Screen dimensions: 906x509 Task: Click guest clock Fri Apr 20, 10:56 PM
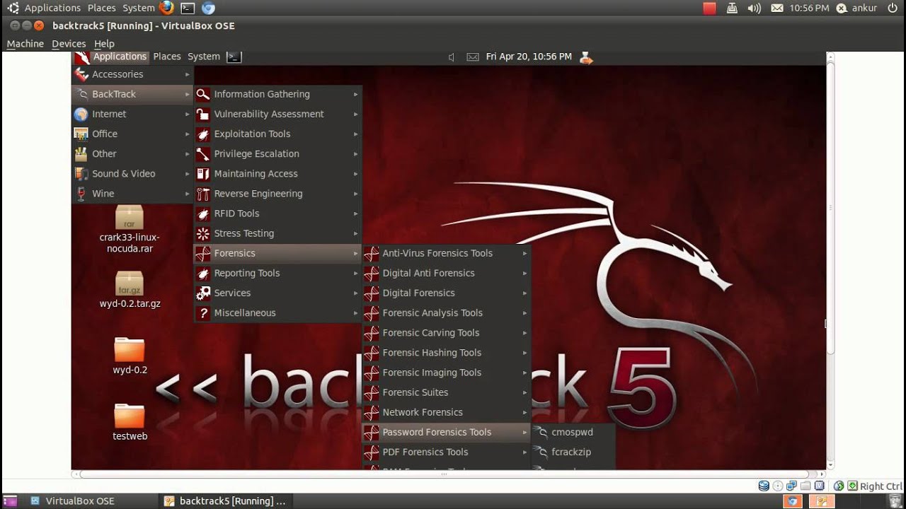(x=529, y=57)
